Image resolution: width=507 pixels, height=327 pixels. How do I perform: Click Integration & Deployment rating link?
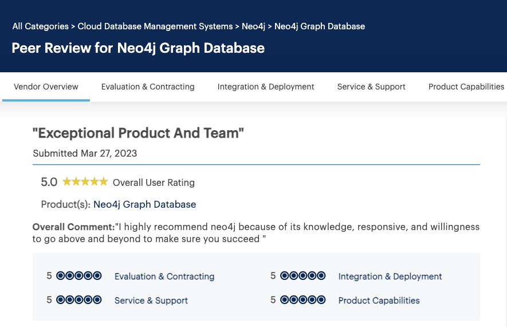[x=390, y=277]
